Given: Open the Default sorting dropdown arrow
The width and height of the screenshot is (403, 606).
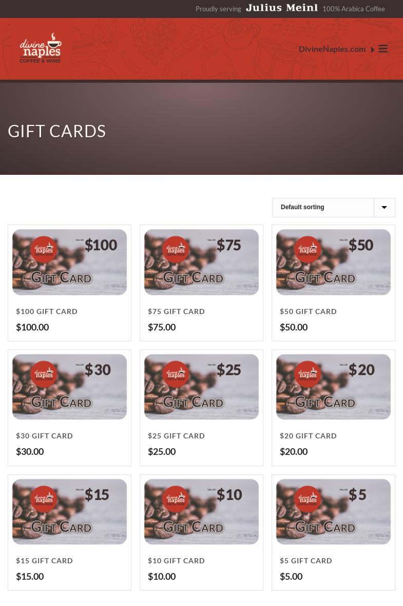Looking at the screenshot, I should click(384, 208).
